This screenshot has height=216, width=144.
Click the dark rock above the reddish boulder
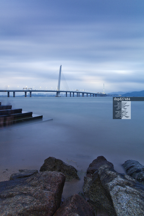coord(59,168)
